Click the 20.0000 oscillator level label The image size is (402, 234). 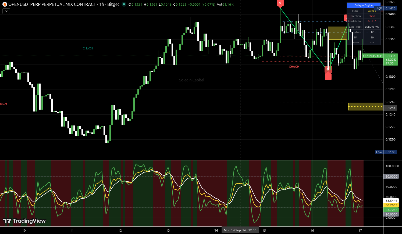pyautogui.click(x=391, y=214)
